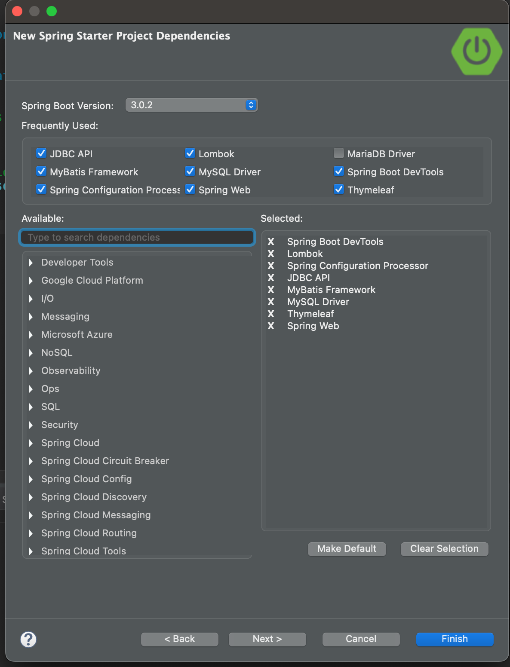The height and width of the screenshot is (667, 510).
Task: Remove Spring Configuration Processor via X
Action: (271, 266)
